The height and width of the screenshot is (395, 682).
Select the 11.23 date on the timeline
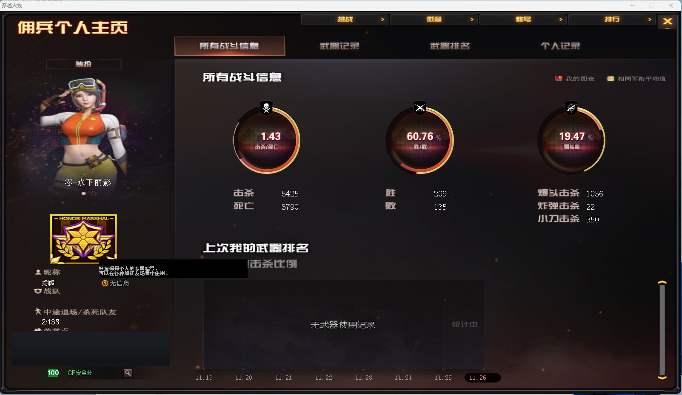[363, 378]
